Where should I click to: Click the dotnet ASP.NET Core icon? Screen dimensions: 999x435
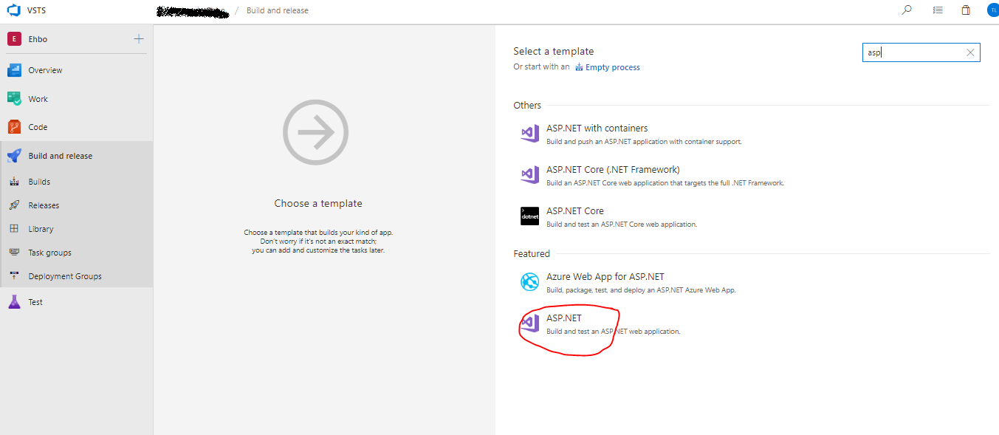tap(529, 216)
